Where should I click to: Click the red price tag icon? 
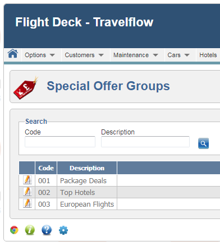click(25, 87)
